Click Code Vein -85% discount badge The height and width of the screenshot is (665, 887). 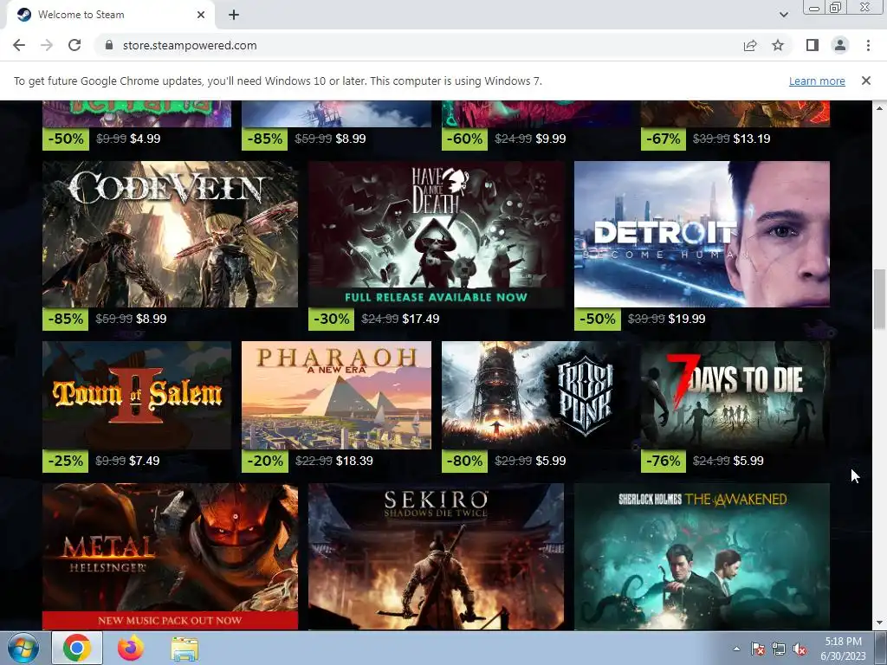(x=66, y=319)
